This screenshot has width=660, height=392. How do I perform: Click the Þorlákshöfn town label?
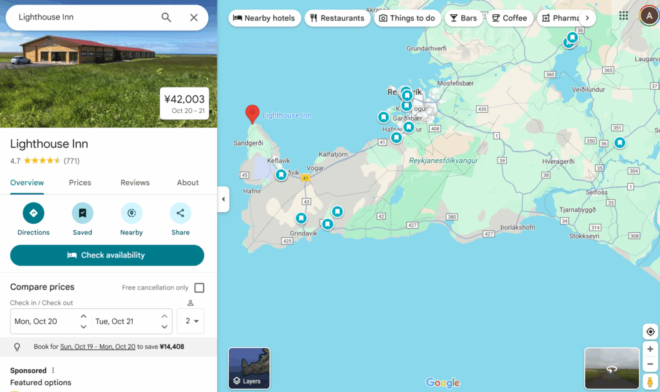(518, 228)
